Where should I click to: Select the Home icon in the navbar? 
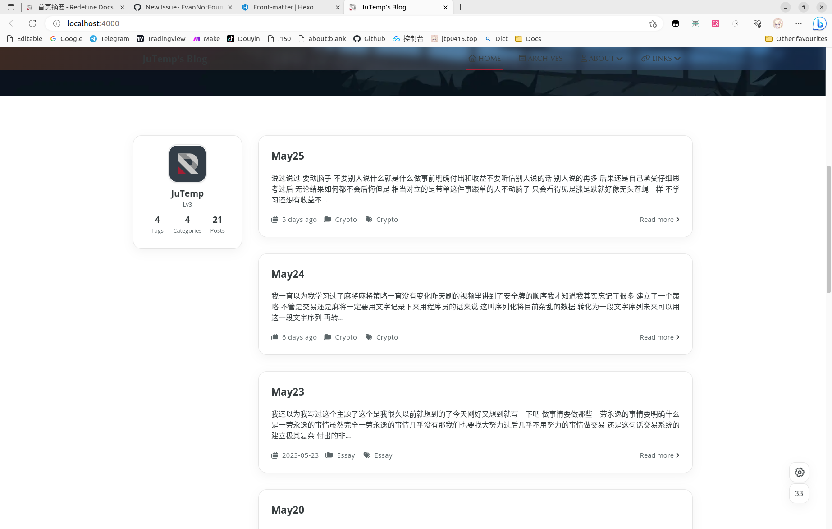(x=472, y=58)
